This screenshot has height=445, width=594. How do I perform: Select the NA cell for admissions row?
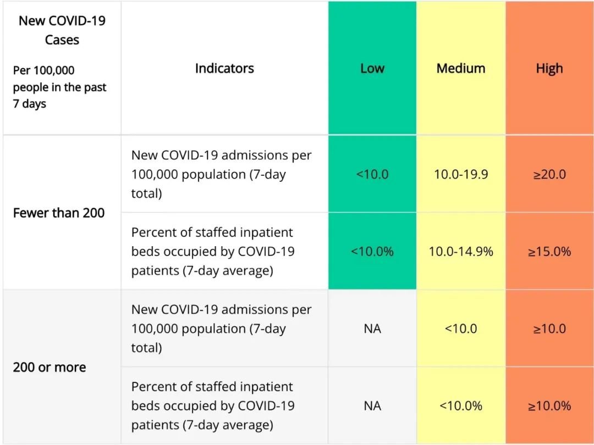pyautogui.click(x=372, y=329)
